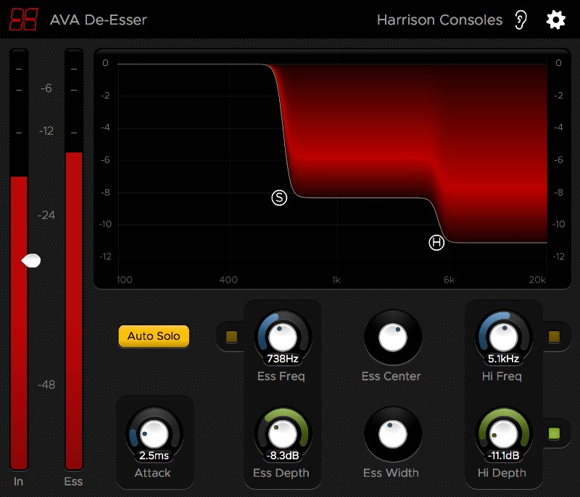The height and width of the screenshot is (497, 580).
Task: Click the Ess Freq knob
Action: tap(281, 335)
